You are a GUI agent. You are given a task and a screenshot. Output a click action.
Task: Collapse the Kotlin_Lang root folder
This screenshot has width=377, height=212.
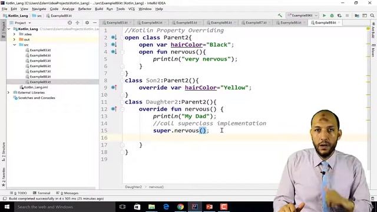(9, 29)
